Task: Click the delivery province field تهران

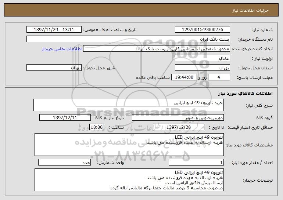Action: click(x=202, y=68)
